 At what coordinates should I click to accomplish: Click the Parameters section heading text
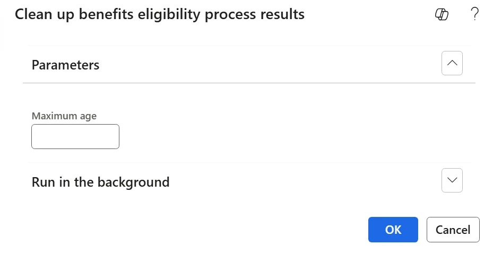point(65,65)
